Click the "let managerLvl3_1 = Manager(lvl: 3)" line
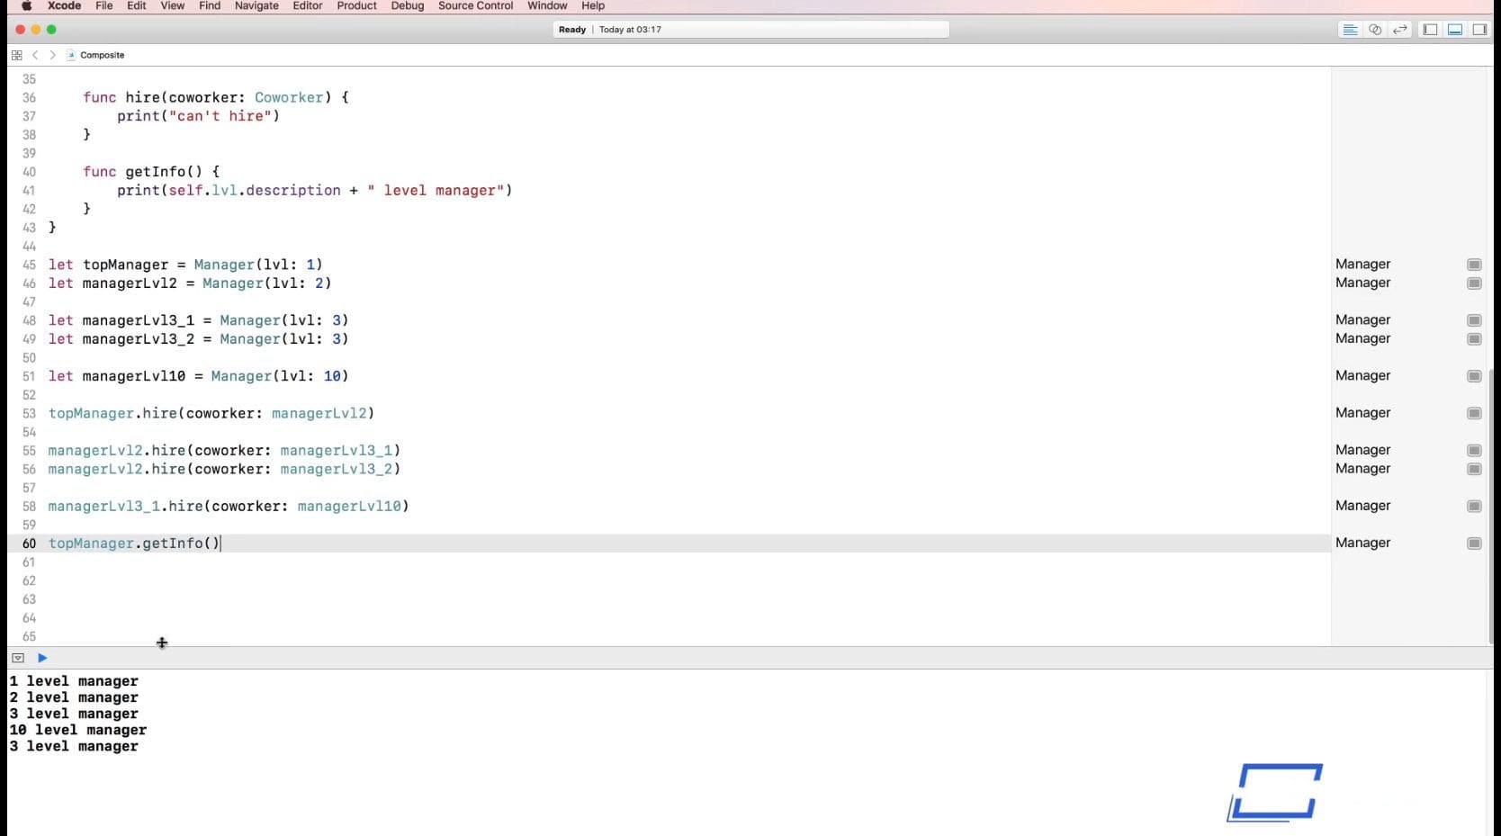This screenshot has height=836, width=1501. pyautogui.click(x=199, y=320)
